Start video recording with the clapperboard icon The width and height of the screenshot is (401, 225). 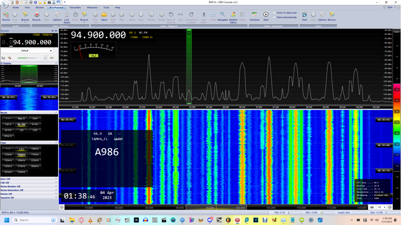coord(304,16)
